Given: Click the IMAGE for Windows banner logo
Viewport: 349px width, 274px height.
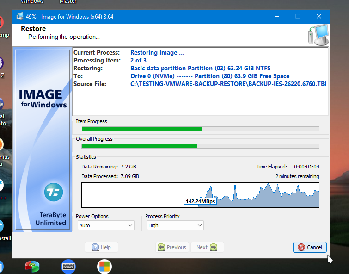Looking at the screenshot, I should coord(43,98).
